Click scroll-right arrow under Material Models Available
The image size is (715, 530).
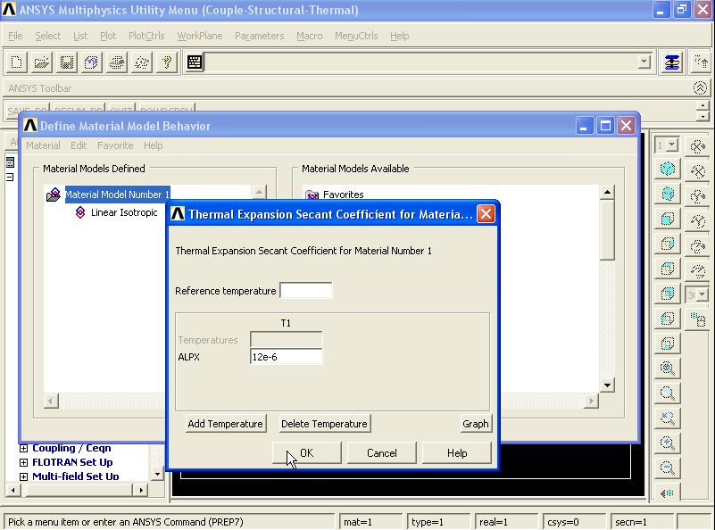point(592,401)
